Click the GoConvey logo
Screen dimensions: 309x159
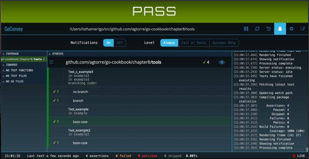coord(13,29)
